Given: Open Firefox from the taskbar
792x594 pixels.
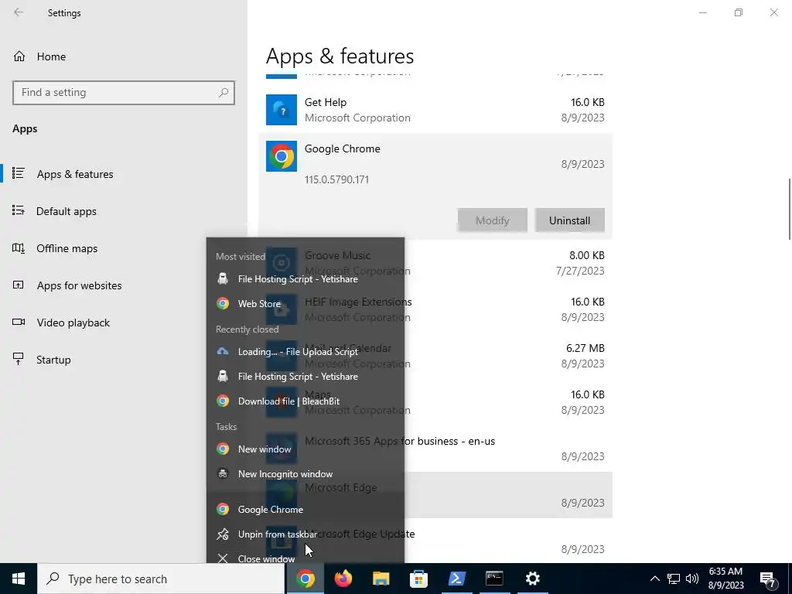Looking at the screenshot, I should click(x=343, y=579).
